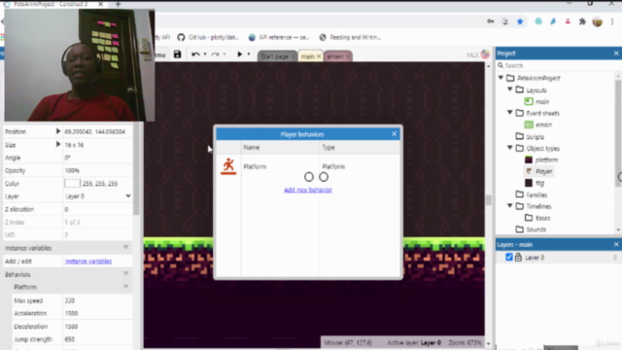The width and height of the screenshot is (622, 350).
Task: Open the browser three-dot menu
Action: [x=612, y=21]
